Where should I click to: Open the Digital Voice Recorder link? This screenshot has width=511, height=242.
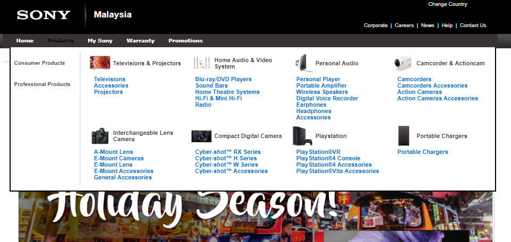pos(327,99)
